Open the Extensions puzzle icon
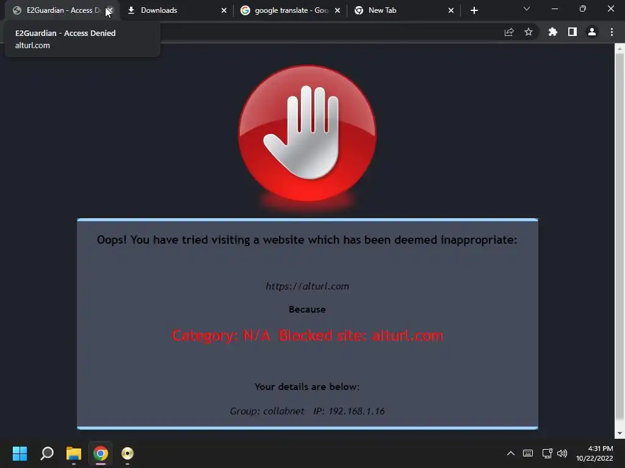The width and height of the screenshot is (625, 468). [552, 32]
